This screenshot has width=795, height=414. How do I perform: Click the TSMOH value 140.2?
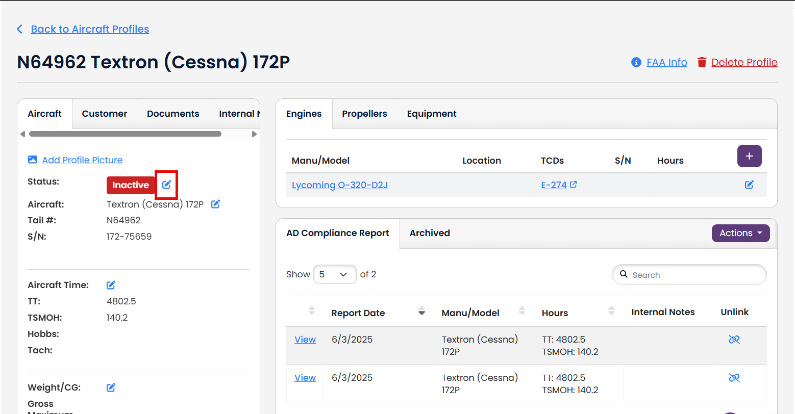pos(117,318)
